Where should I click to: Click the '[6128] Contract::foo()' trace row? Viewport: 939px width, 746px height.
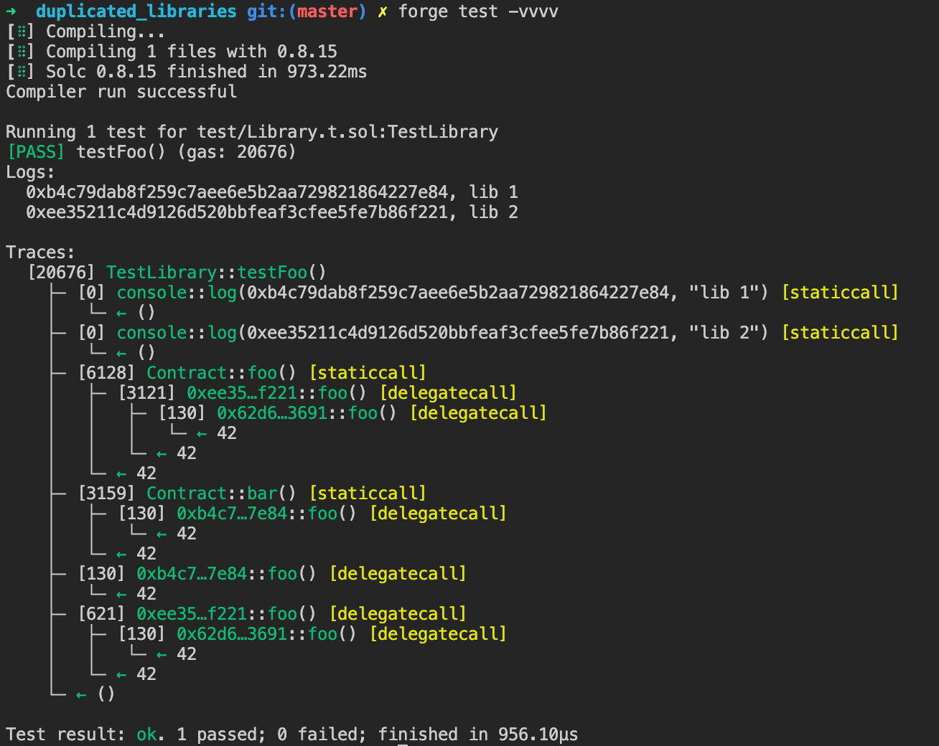click(252, 373)
